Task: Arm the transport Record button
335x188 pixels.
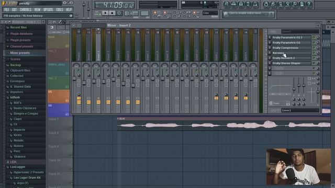Action: [119, 13]
